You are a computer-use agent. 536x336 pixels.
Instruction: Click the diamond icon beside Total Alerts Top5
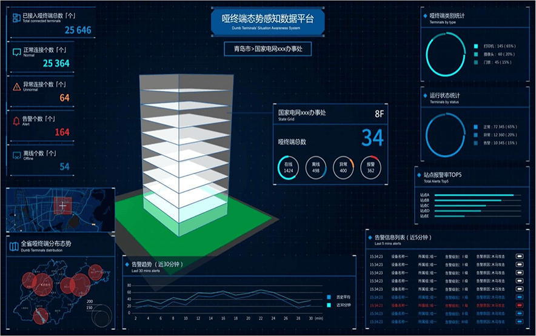pos(419,175)
